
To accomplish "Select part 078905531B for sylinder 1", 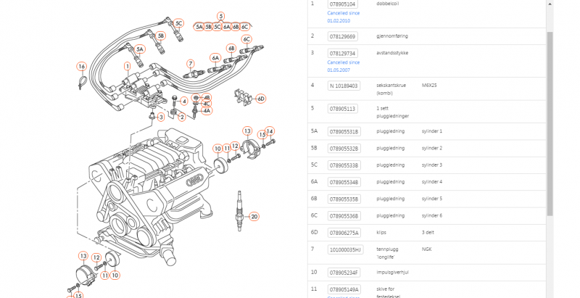I will (x=344, y=131).
